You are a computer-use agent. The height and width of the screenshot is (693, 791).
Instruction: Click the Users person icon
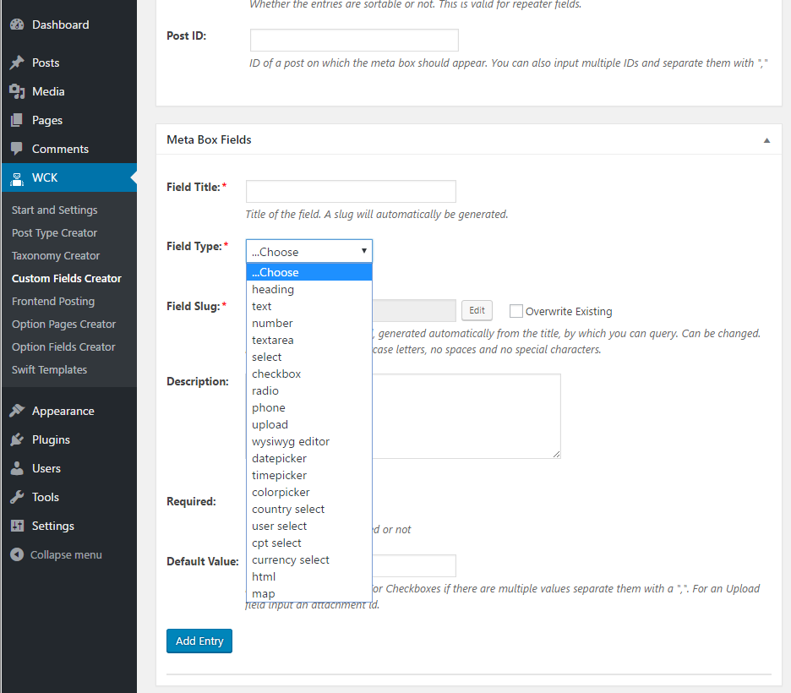[x=17, y=468]
